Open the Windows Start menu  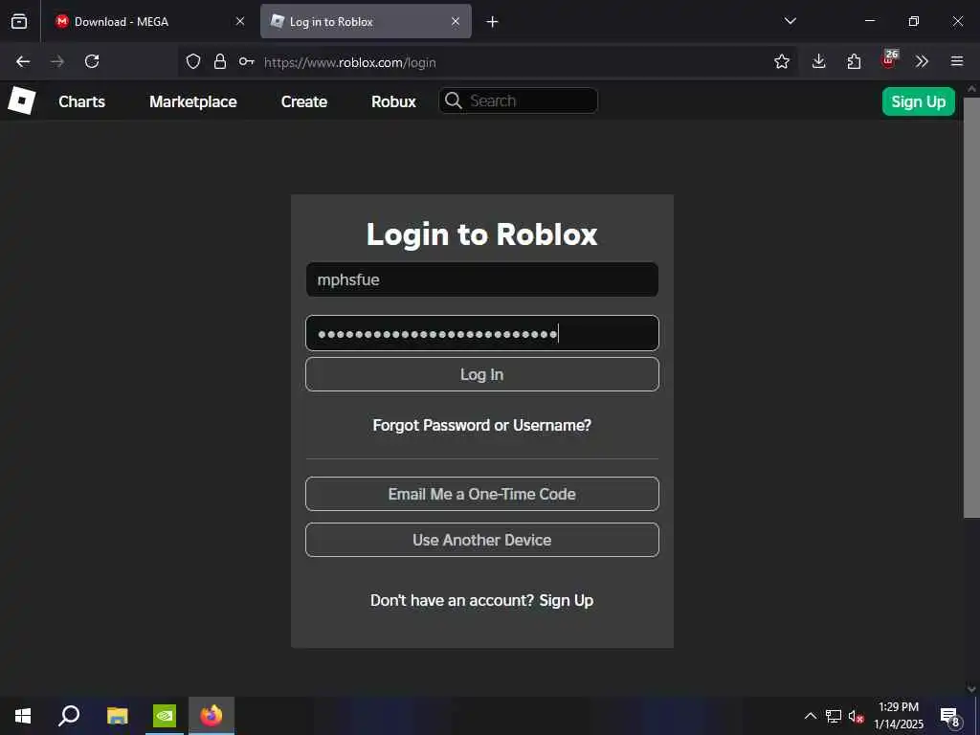[x=23, y=716]
